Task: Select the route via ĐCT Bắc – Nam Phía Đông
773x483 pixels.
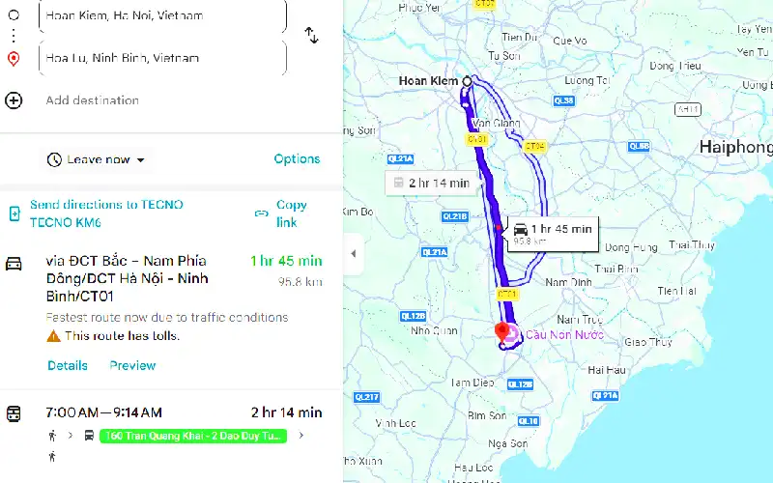Action: [x=128, y=278]
